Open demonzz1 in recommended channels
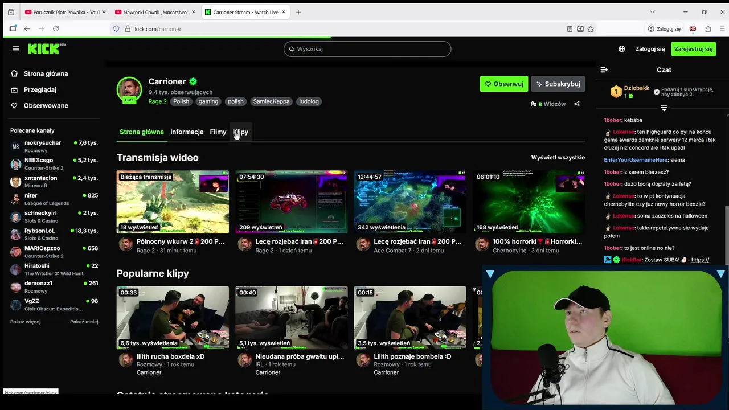The height and width of the screenshot is (410, 729). point(54,287)
